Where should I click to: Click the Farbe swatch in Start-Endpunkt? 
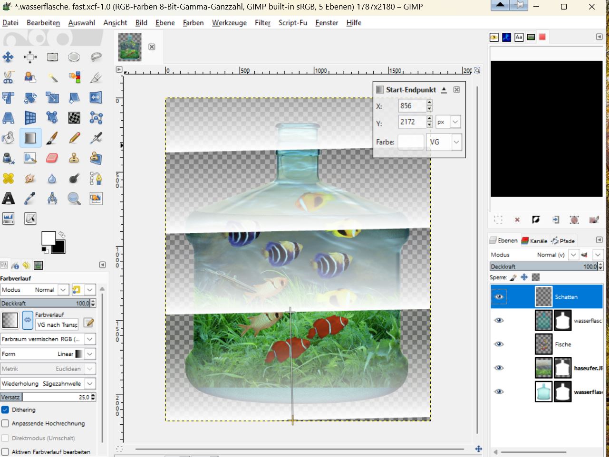click(x=411, y=142)
